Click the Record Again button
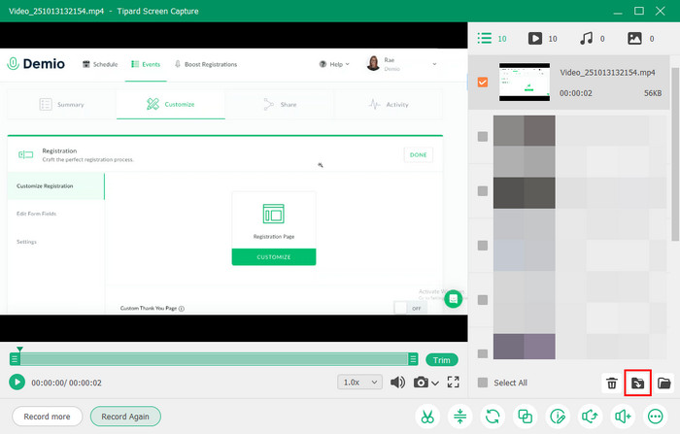 [x=125, y=417]
